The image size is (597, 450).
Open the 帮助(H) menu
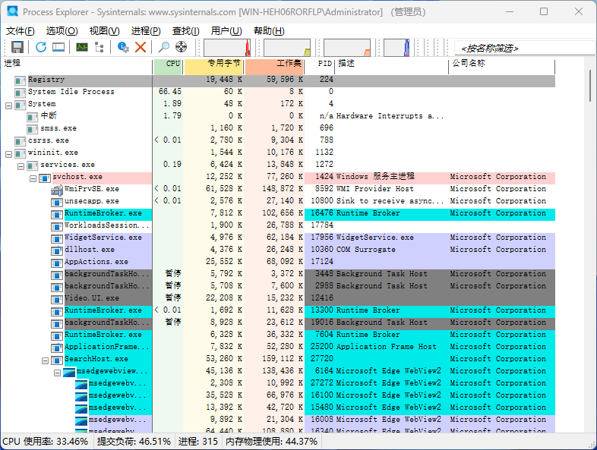pyautogui.click(x=269, y=31)
